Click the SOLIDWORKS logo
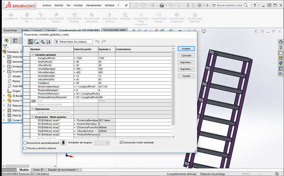 pyautogui.click(x=20, y=5)
